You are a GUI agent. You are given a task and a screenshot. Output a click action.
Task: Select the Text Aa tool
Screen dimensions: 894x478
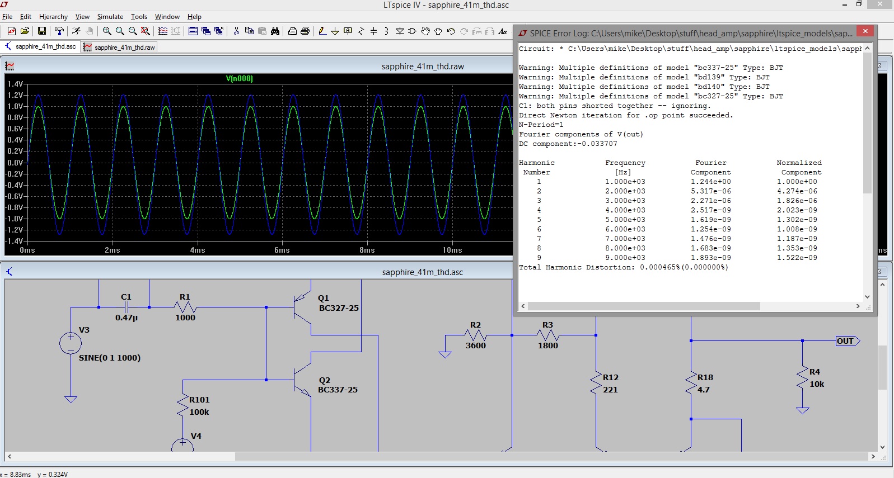503,31
